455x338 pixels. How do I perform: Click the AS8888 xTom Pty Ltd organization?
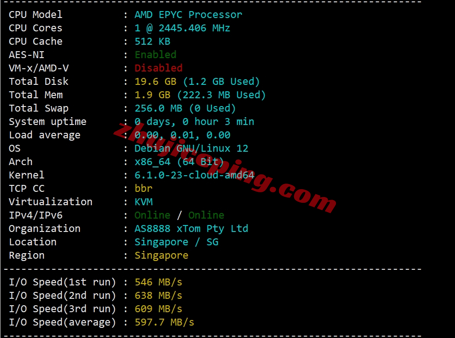pos(191,229)
